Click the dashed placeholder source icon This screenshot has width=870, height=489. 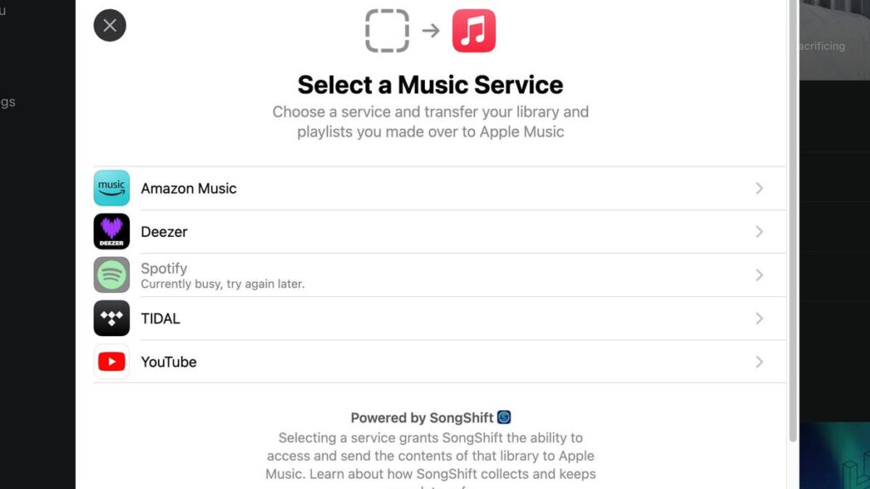click(x=387, y=29)
